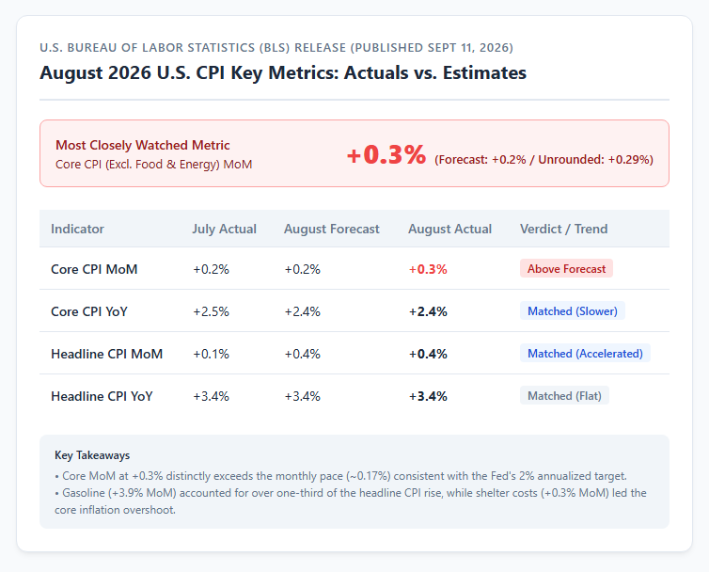Click the Key Takeaways heading
The height and width of the screenshot is (572, 709).
(x=92, y=455)
